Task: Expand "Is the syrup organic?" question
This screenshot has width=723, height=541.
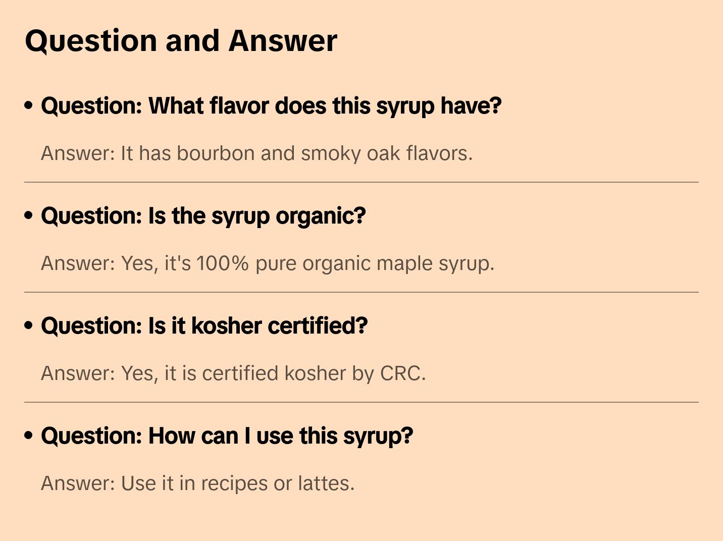Action: [203, 216]
